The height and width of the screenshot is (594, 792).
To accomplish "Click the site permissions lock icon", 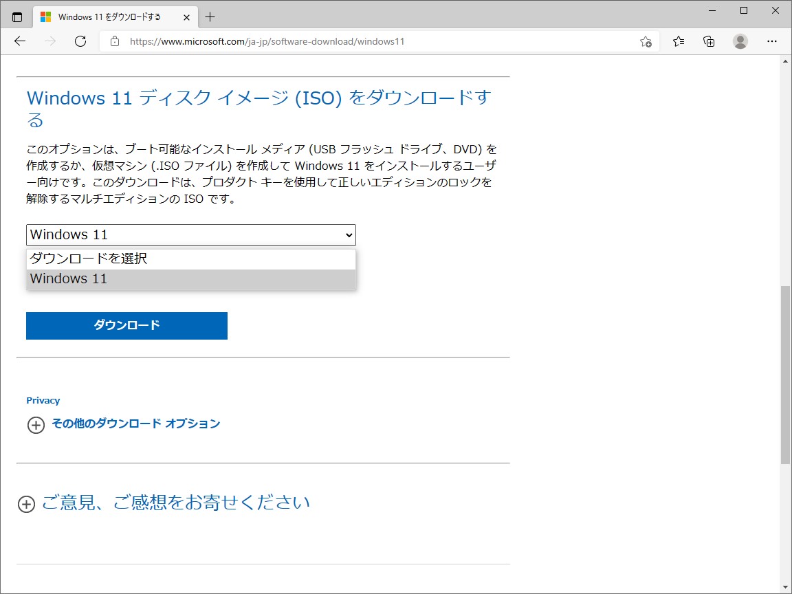I will click(114, 41).
